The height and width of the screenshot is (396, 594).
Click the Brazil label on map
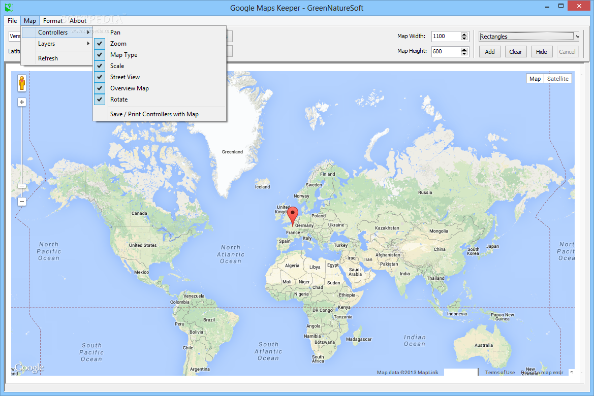[209, 320]
